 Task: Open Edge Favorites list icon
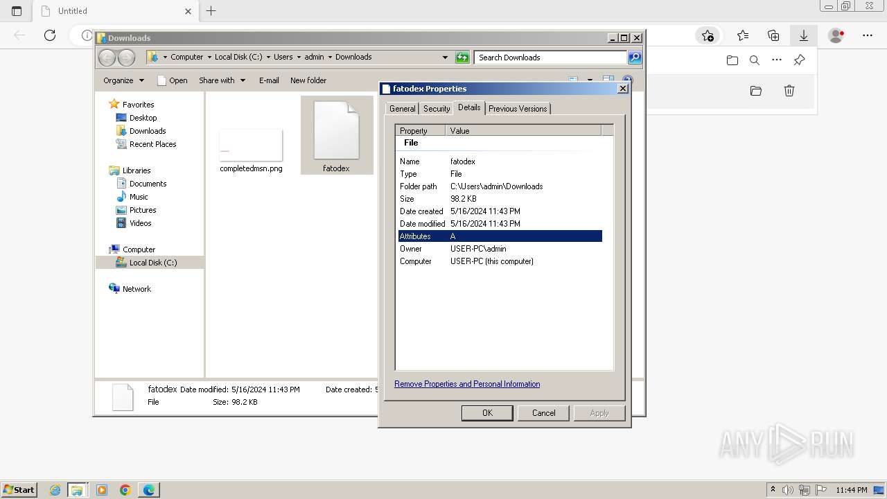[743, 35]
